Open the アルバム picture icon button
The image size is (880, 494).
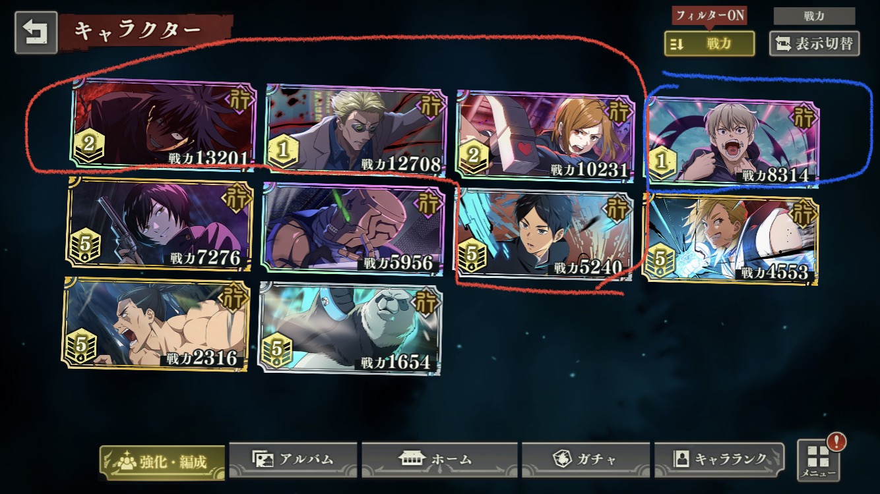click(293, 459)
